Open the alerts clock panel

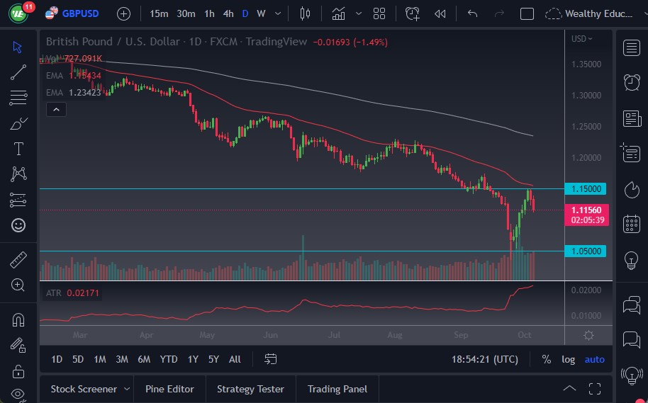click(631, 82)
